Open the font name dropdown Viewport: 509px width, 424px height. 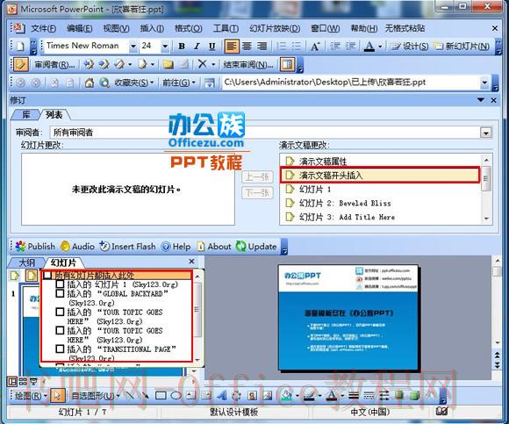tap(133, 47)
